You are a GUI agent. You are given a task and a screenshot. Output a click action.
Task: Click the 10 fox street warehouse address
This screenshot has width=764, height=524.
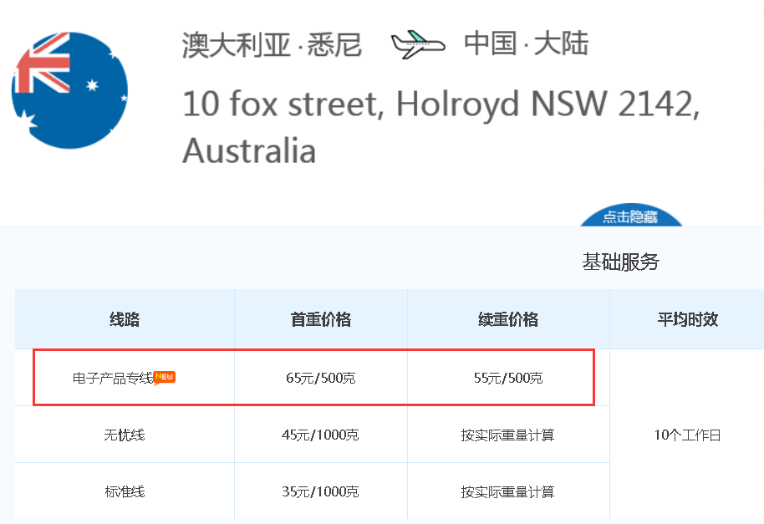click(441, 127)
